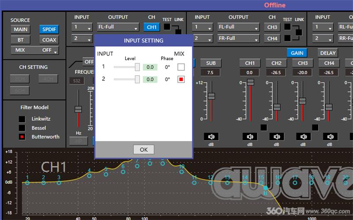This screenshot has height=220, width=353.
Task: Select Butterworth filter model
Action: pyautogui.click(x=22, y=137)
